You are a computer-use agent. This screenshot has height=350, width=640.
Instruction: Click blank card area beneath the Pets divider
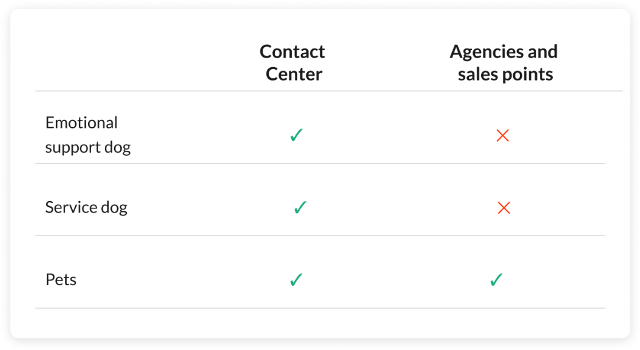click(320, 323)
